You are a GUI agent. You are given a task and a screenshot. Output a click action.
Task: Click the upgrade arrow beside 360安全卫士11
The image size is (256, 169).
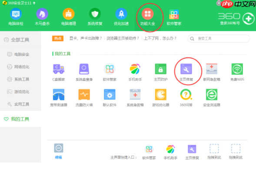tap(34, 3)
